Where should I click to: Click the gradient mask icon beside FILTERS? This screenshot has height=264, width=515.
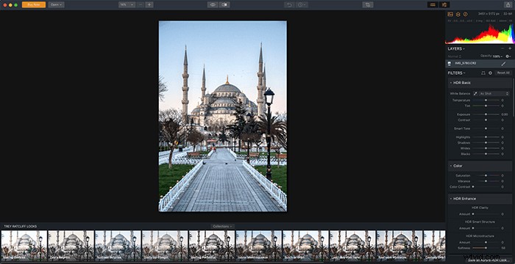[483, 73]
